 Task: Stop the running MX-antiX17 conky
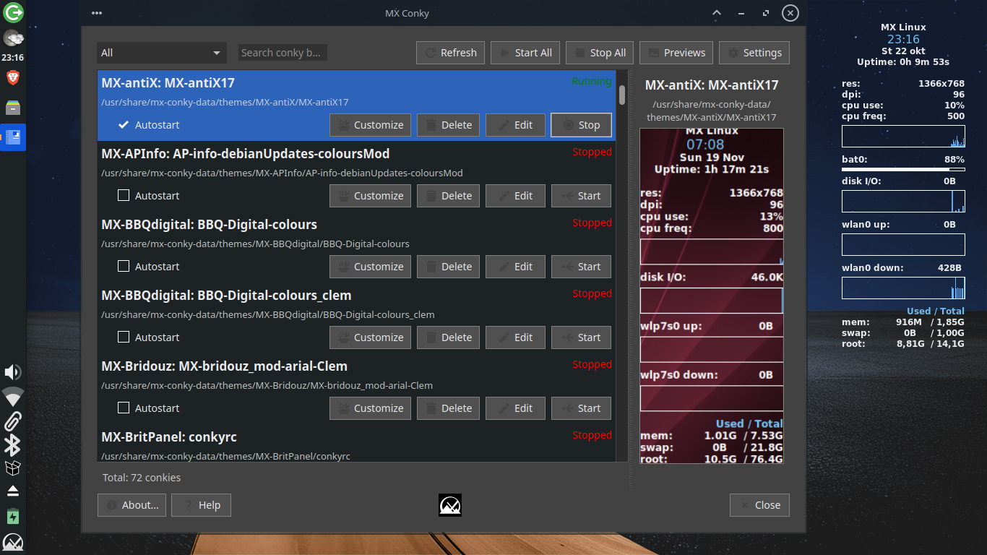[x=581, y=125]
